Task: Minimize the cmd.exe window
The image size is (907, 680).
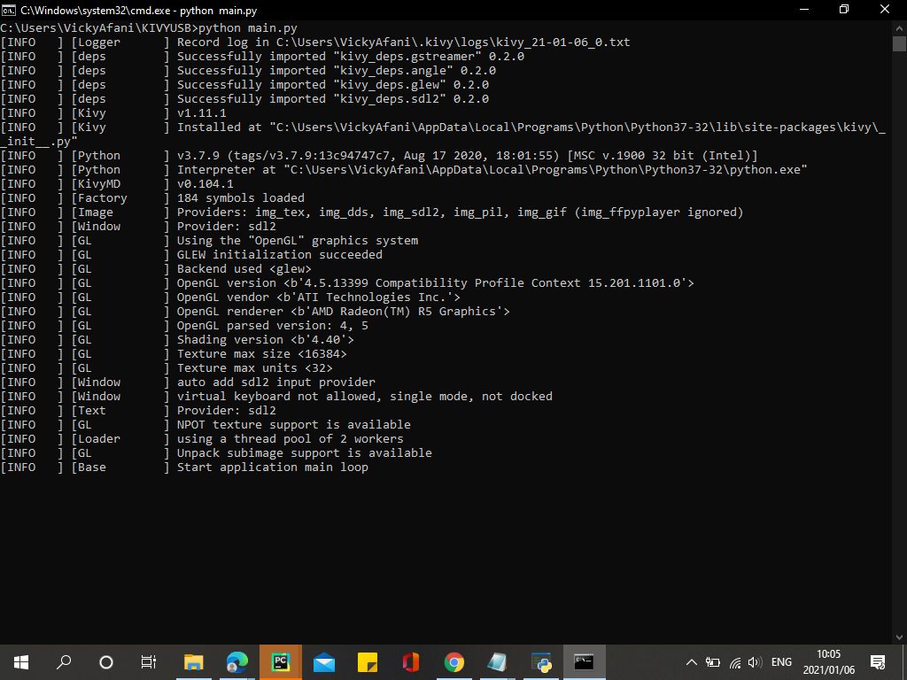Action: [x=803, y=9]
